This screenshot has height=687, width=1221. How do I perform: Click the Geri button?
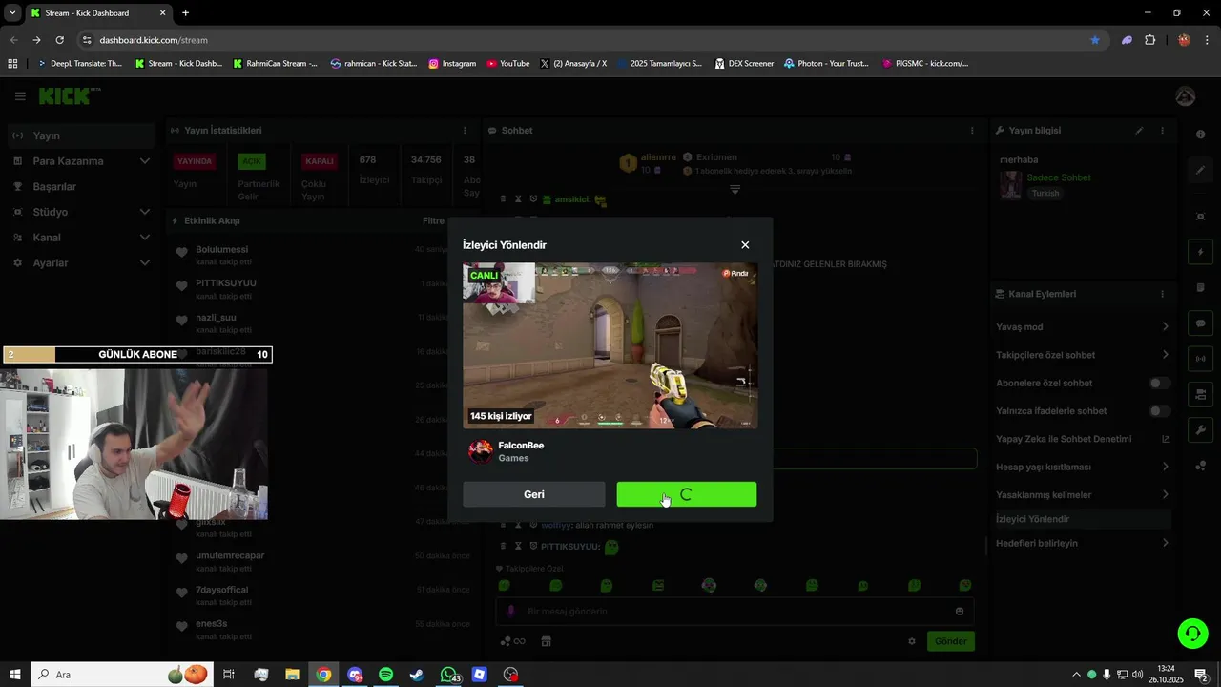(x=534, y=494)
